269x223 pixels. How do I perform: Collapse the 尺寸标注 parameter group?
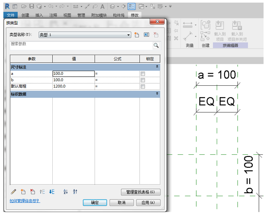click(x=157, y=67)
